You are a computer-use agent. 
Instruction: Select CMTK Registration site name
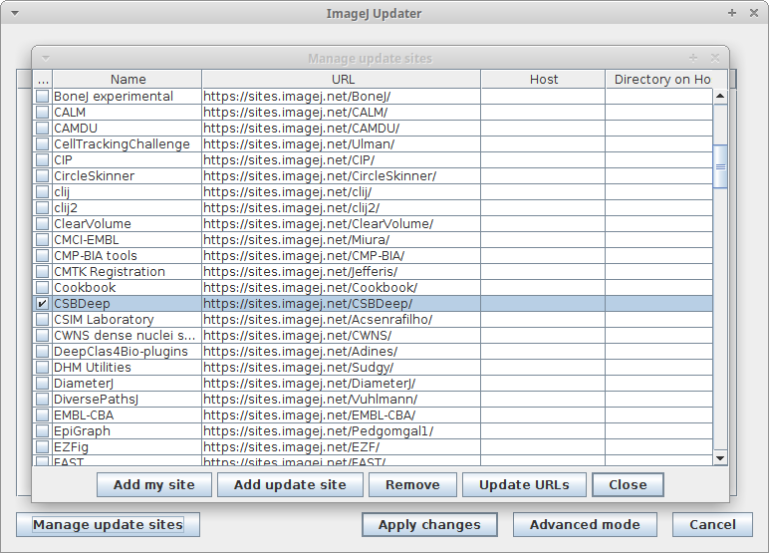(x=128, y=272)
